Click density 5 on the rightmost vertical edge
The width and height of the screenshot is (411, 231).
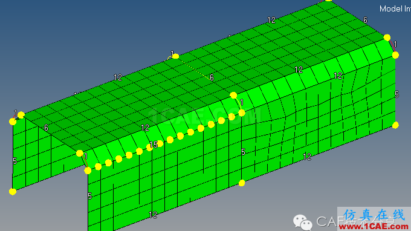(x=396, y=94)
